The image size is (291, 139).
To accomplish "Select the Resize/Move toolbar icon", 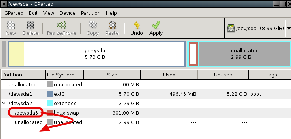I will tap(61, 25).
